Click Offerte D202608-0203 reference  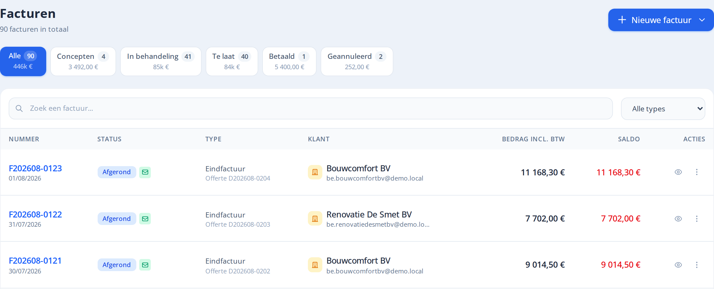[238, 225]
